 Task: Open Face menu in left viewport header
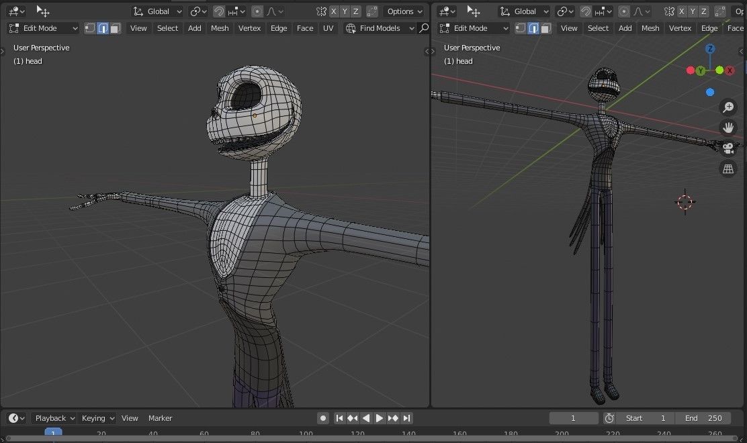click(305, 28)
